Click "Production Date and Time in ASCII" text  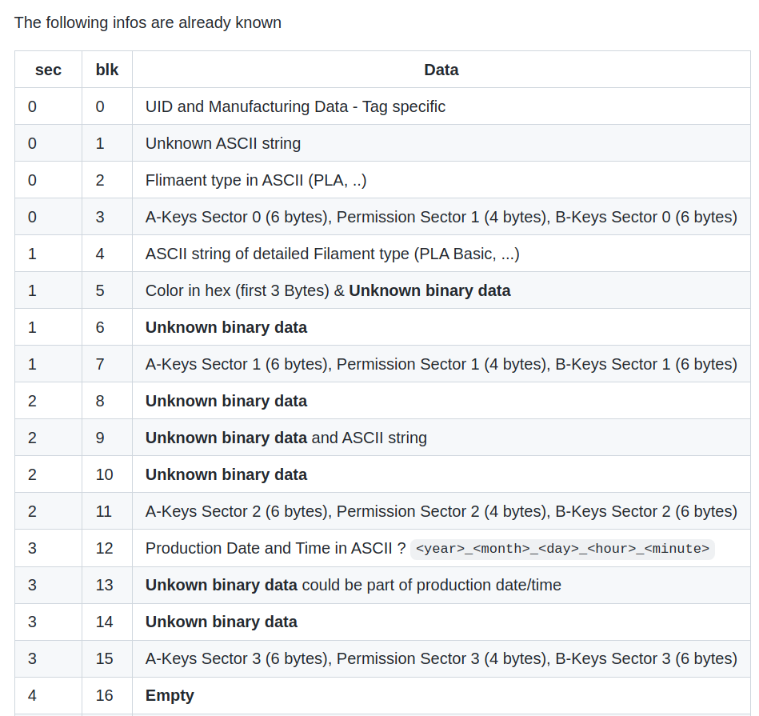pyautogui.click(x=274, y=548)
